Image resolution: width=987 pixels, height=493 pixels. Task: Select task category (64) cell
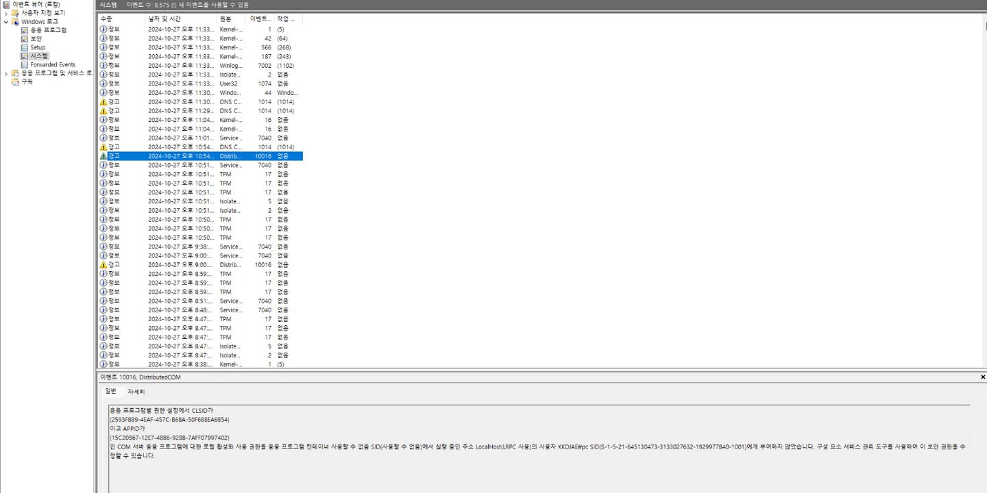click(282, 38)
